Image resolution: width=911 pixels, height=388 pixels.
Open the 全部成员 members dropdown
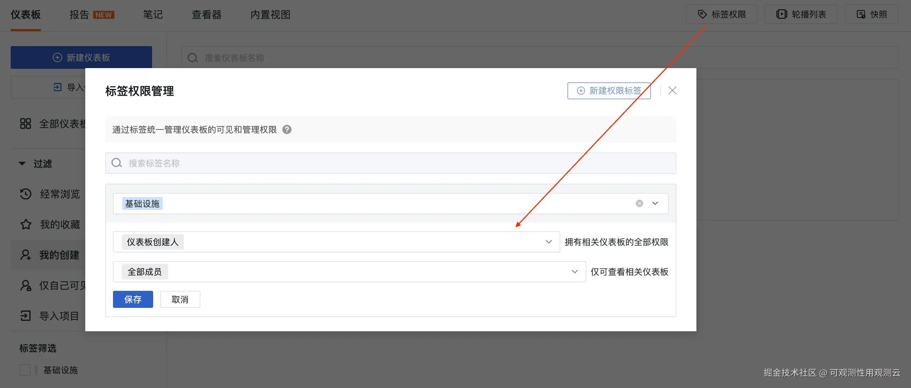[575, 272]
